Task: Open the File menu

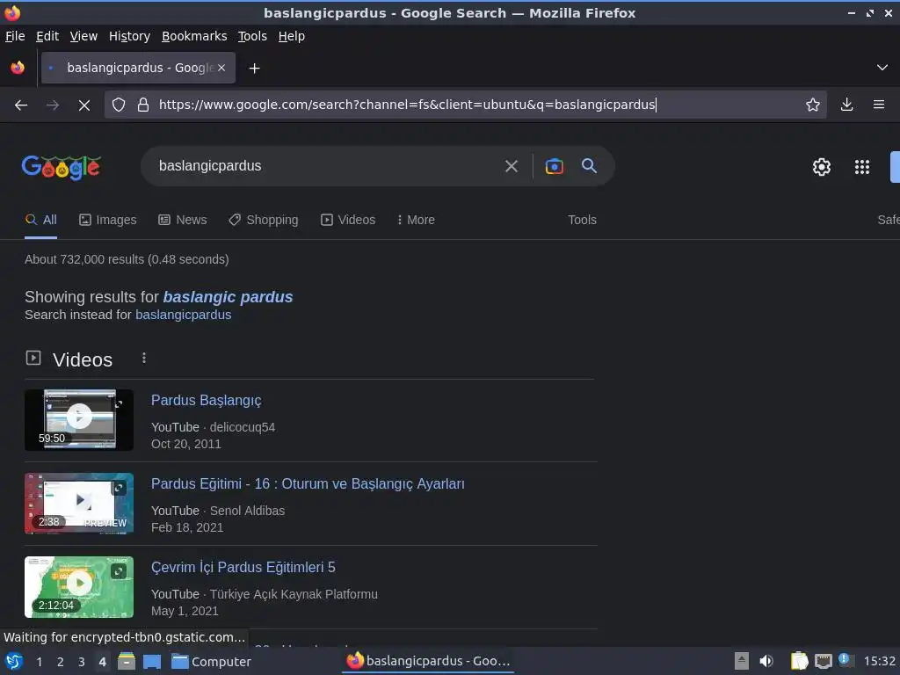Action: point(15,36)
